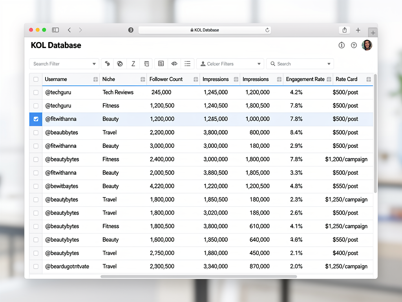Open the user profile avatar
The width and height of the screenshot is (402, 302).
(x=367, y=45)
